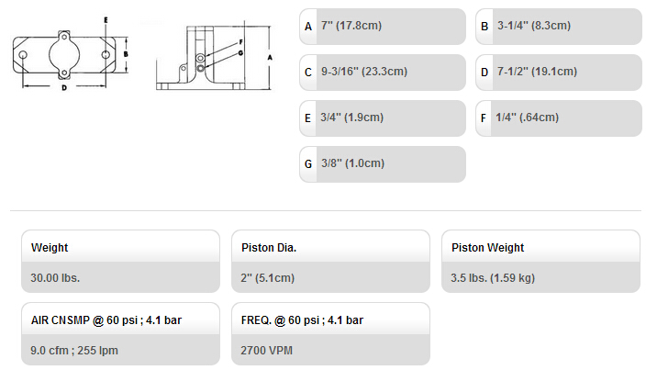This screenshot has height=370, width=646.
Task: Click the Weight header label
Action: pos(50,248)
